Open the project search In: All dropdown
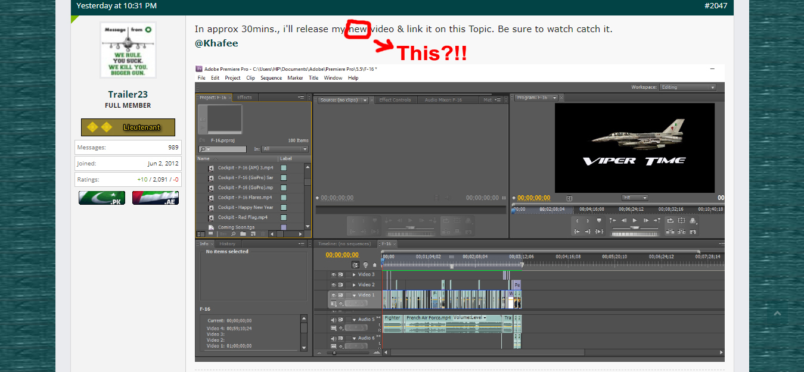 coord(285,149)
